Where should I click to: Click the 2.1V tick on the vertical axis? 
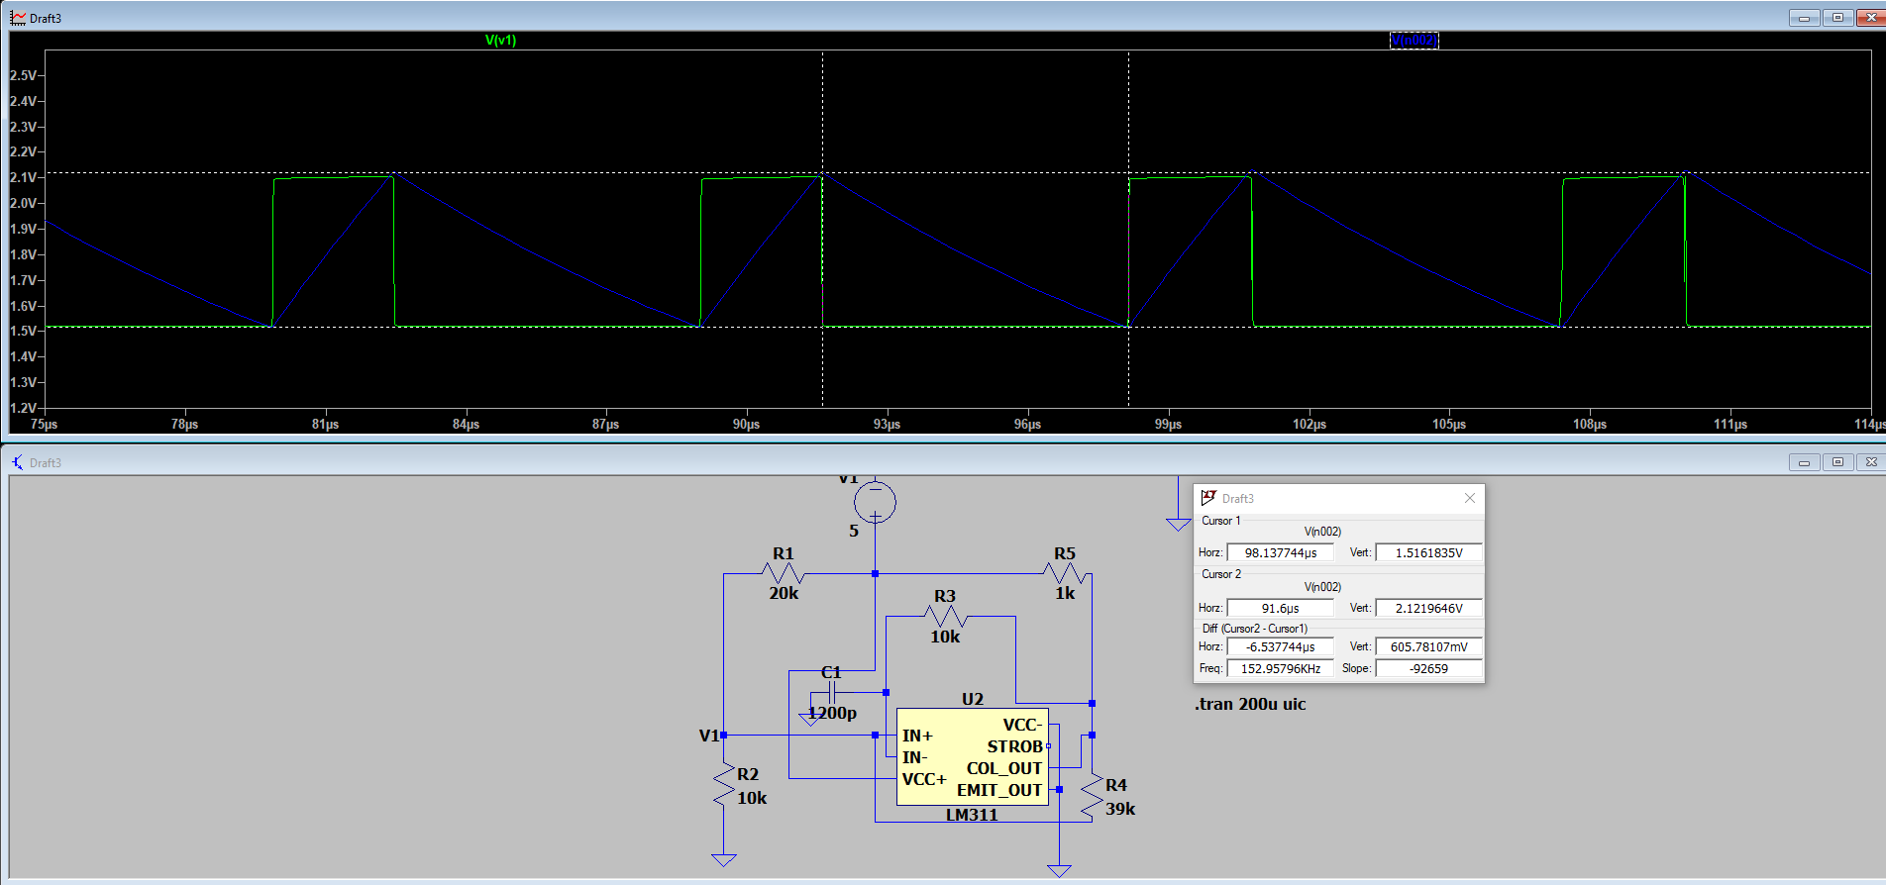coord(24,177)
